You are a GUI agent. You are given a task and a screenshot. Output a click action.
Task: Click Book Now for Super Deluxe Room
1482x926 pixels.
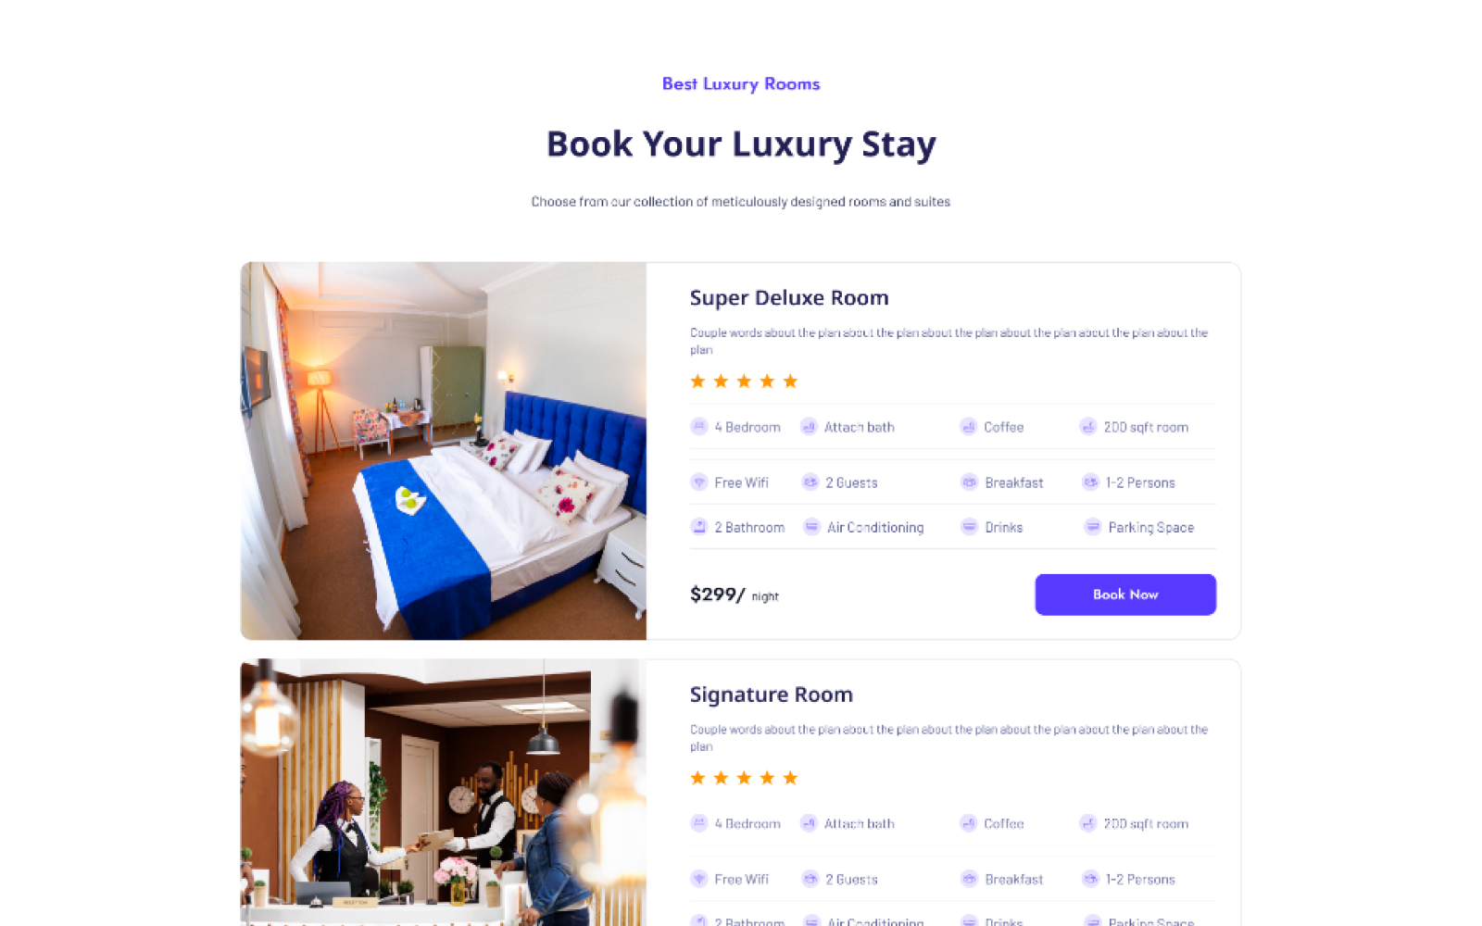(1125, 594)
